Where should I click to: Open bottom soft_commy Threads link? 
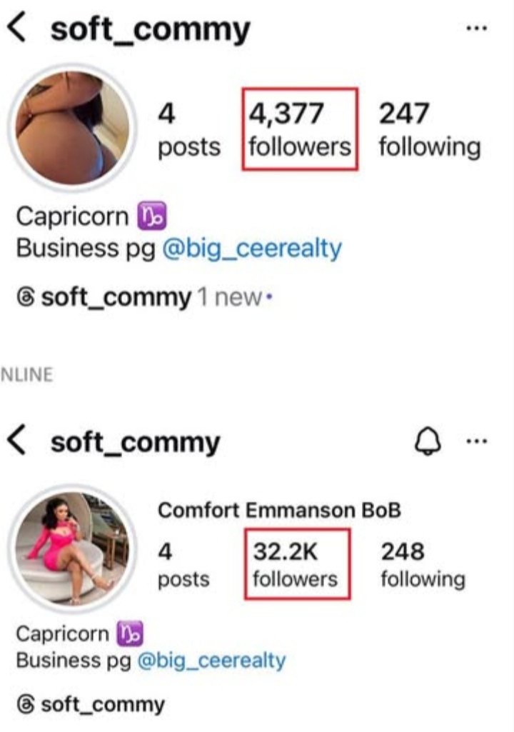pyautogui.click(x=91, y=704)
